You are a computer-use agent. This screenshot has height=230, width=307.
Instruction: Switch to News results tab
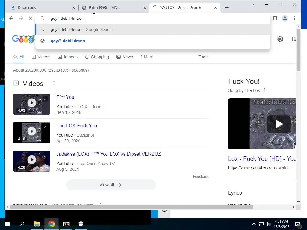click(x=124, y=57)
